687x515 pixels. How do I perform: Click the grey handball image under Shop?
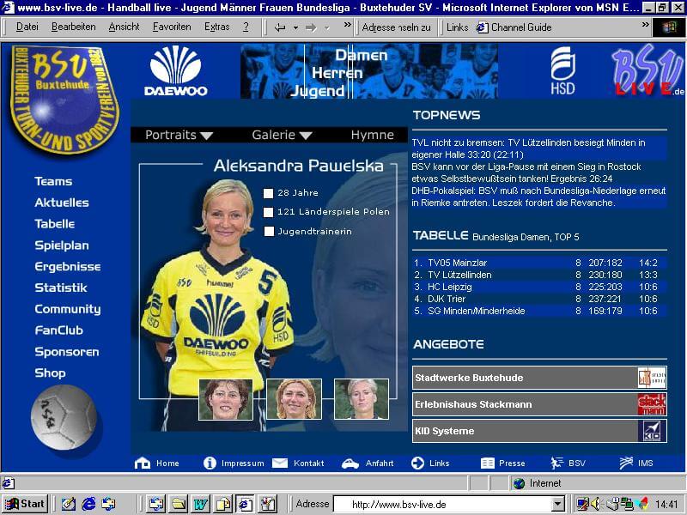[64, 417]
